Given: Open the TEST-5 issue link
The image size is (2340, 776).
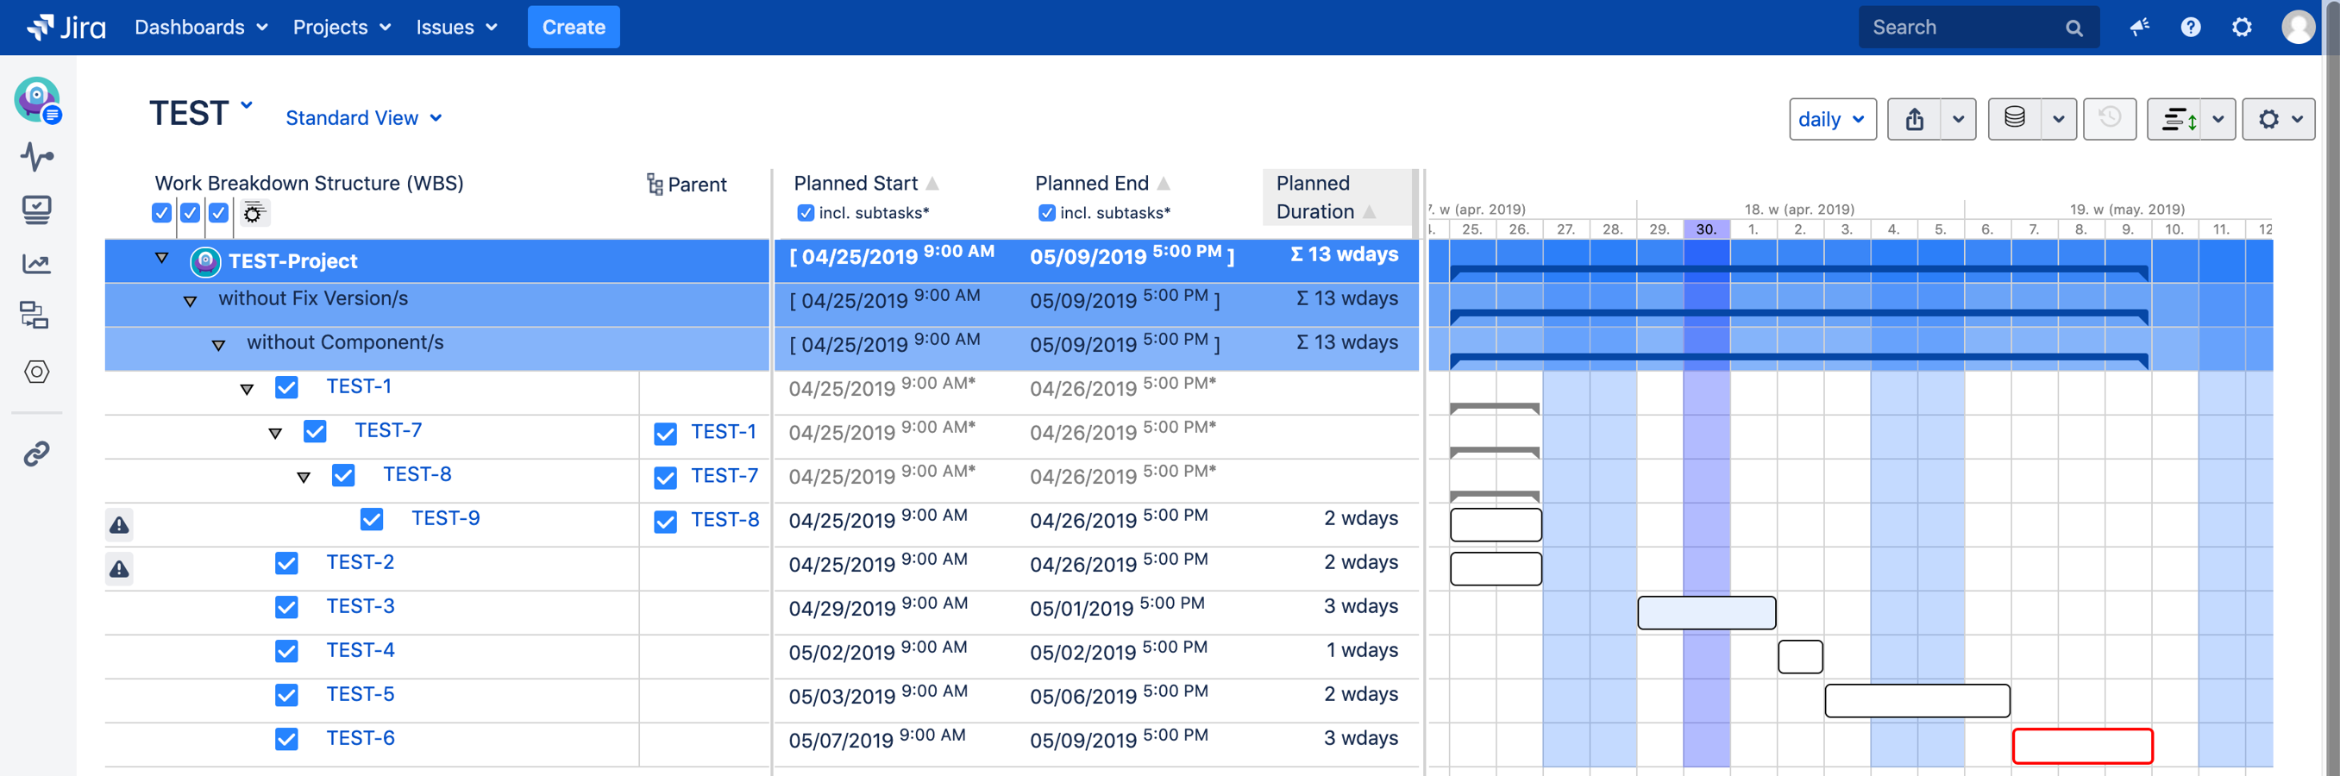Looking at the screenshot, I should 360,693.
